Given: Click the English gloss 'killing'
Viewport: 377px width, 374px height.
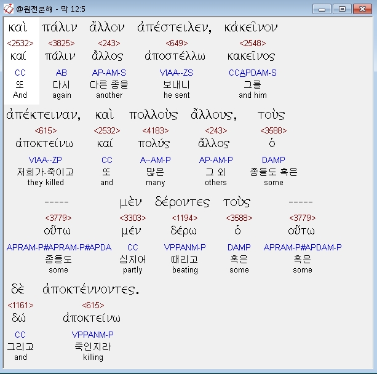Looking at the screenshot, I should tap(93, 357).
